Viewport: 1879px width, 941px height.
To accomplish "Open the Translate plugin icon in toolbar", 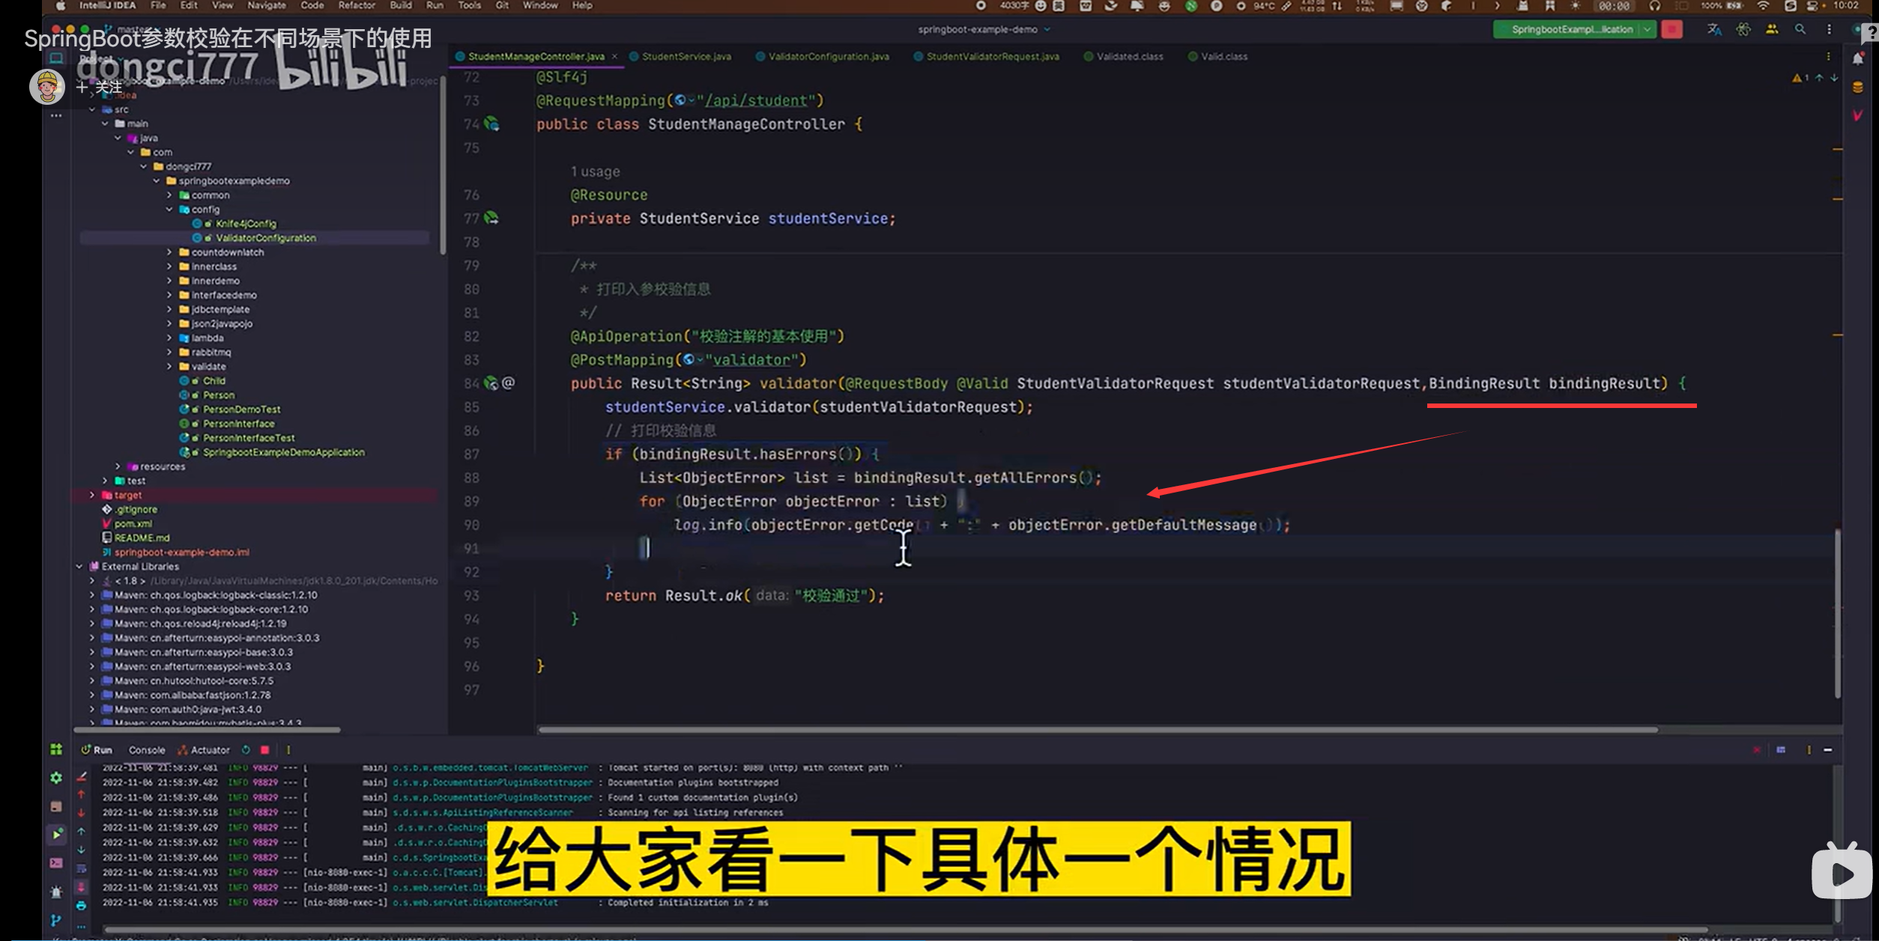I will coord(1714,29).
